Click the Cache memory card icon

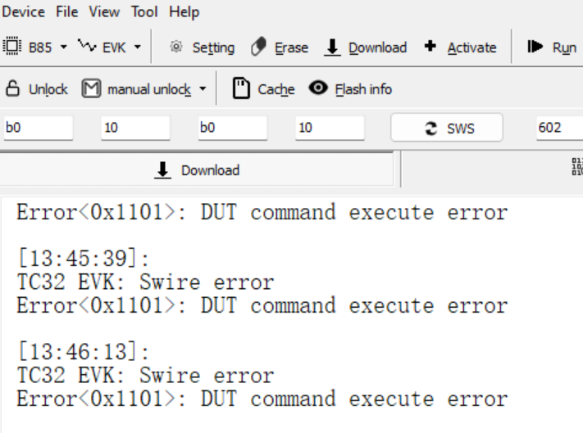(241, 88)
